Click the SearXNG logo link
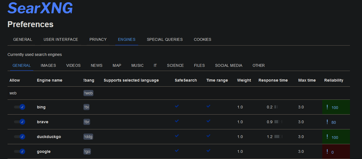Image resolution: width=362 pixels, height=159 pixels. point(40,8)
